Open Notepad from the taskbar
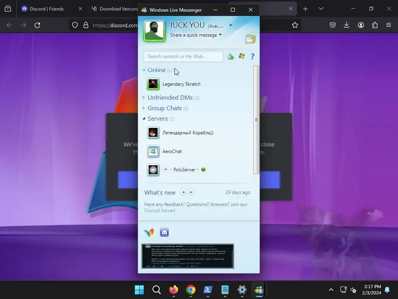Viewport: 398px width, 299px height. 225,290
